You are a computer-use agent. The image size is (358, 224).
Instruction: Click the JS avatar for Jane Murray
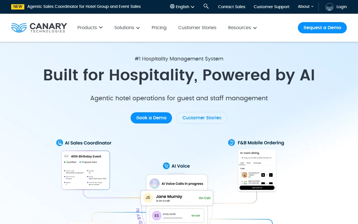(x=148, y=198)
